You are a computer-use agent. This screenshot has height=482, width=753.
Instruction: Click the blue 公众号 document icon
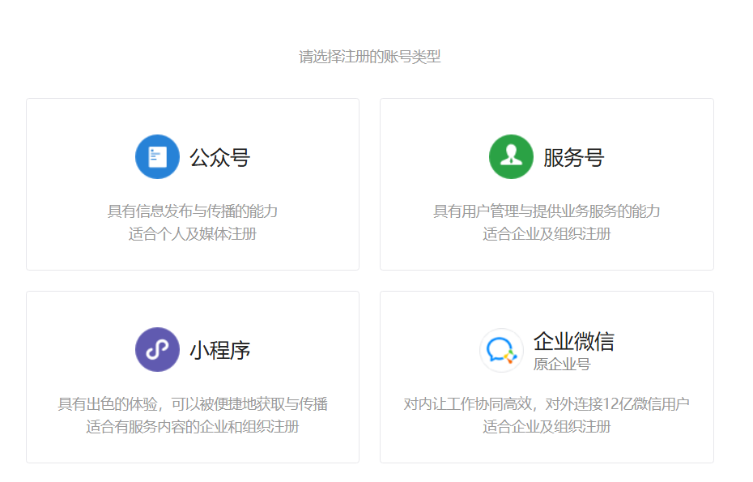click(x=157, y=157)
